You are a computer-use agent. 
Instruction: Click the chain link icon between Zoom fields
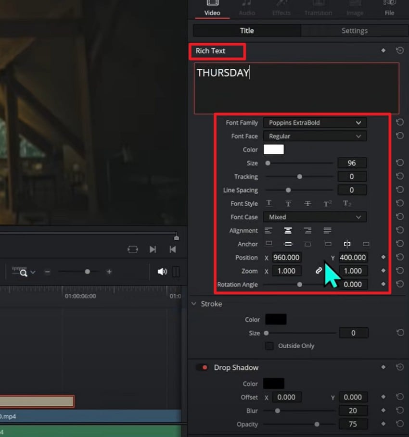319,271
